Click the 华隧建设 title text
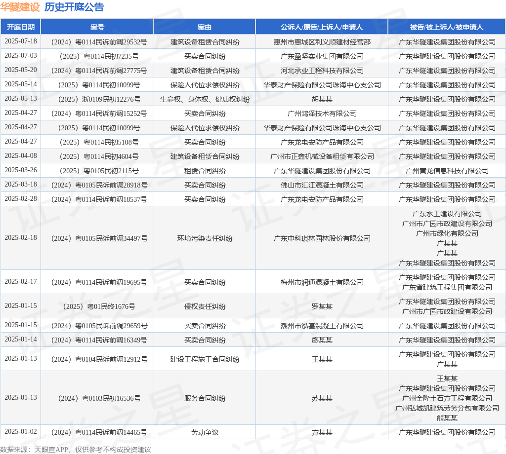 tap(20, 7)
